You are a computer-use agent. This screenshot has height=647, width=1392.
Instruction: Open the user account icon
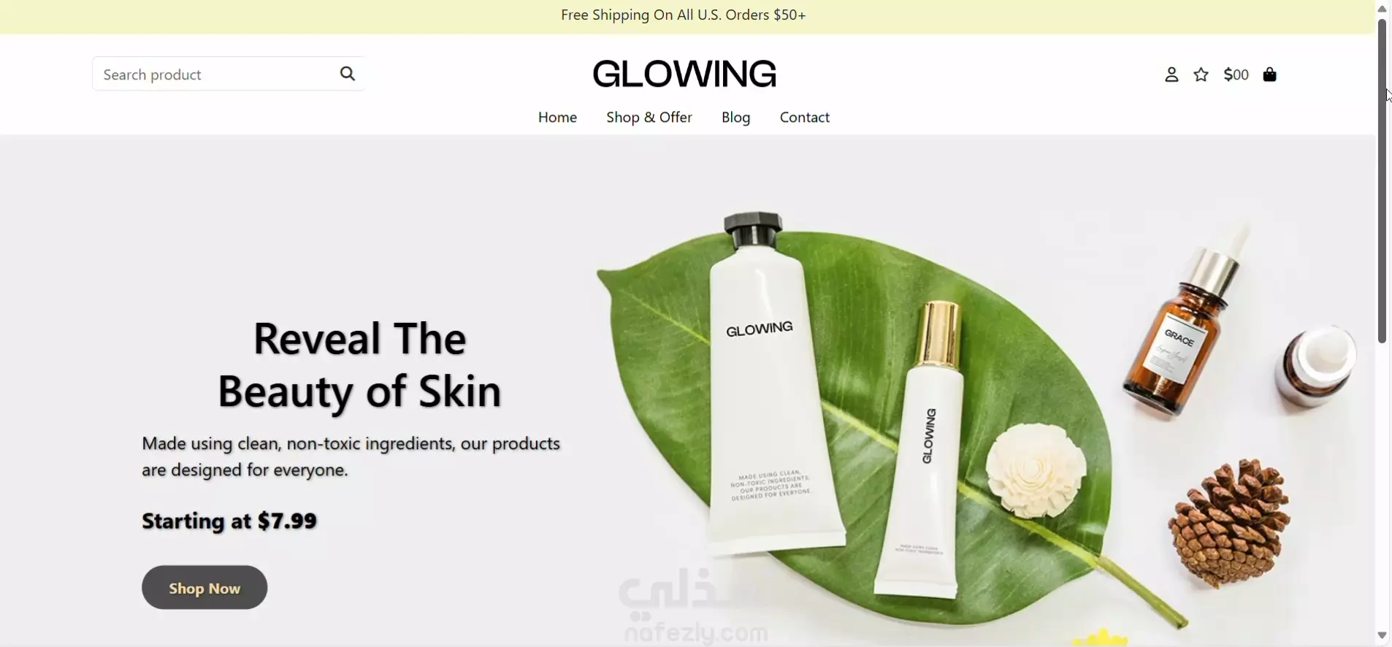1171,74
